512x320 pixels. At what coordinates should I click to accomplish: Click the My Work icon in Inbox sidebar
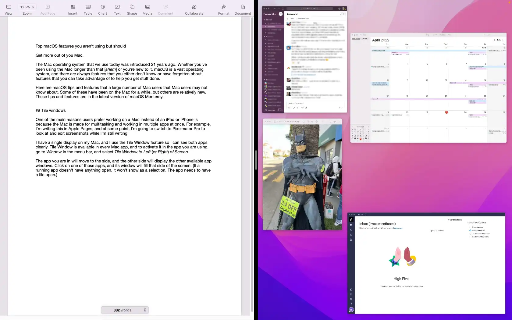click(351, 240)
